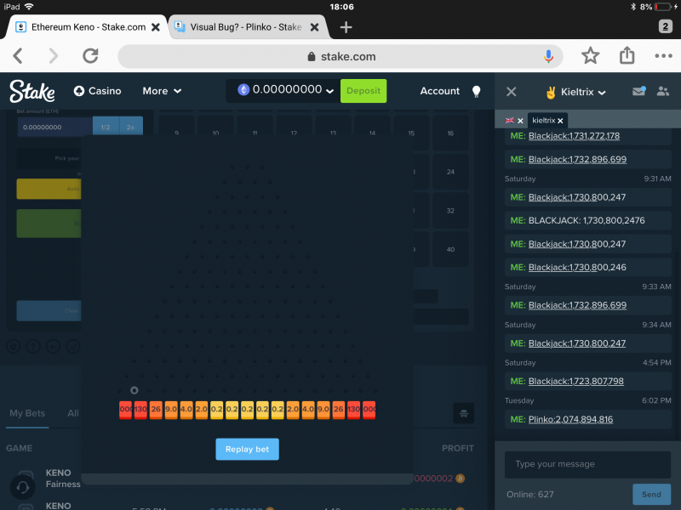Go back with the browser back arrow
The width and height of the screenshot is (681, 510).
point(18,56)
